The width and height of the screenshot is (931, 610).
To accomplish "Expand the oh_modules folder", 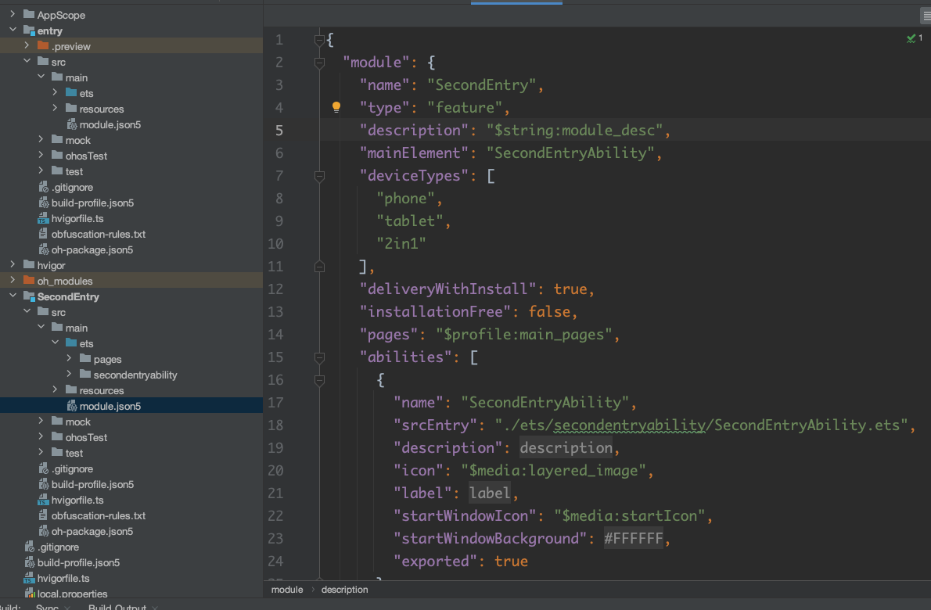I will point(13,280).
